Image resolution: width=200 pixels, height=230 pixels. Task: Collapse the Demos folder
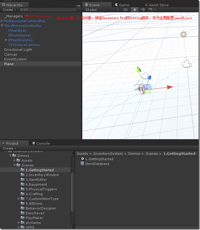click(x=10, y=155)
